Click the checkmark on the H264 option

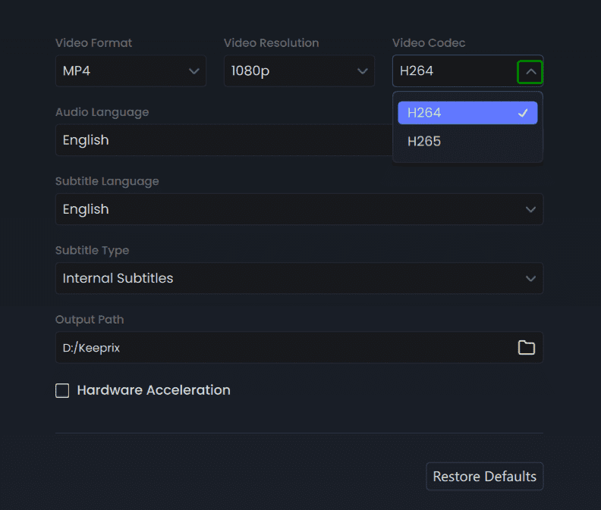pos(523,113)
